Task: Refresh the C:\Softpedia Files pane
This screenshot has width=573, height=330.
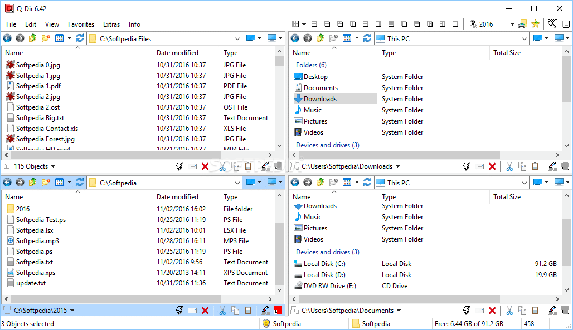Action: pos(79,38)
